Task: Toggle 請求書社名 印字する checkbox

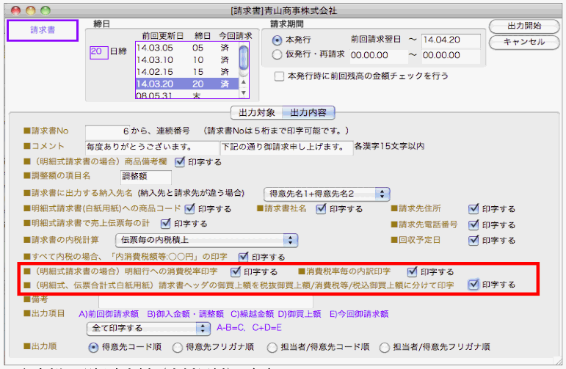Action: tap(321, 208)
